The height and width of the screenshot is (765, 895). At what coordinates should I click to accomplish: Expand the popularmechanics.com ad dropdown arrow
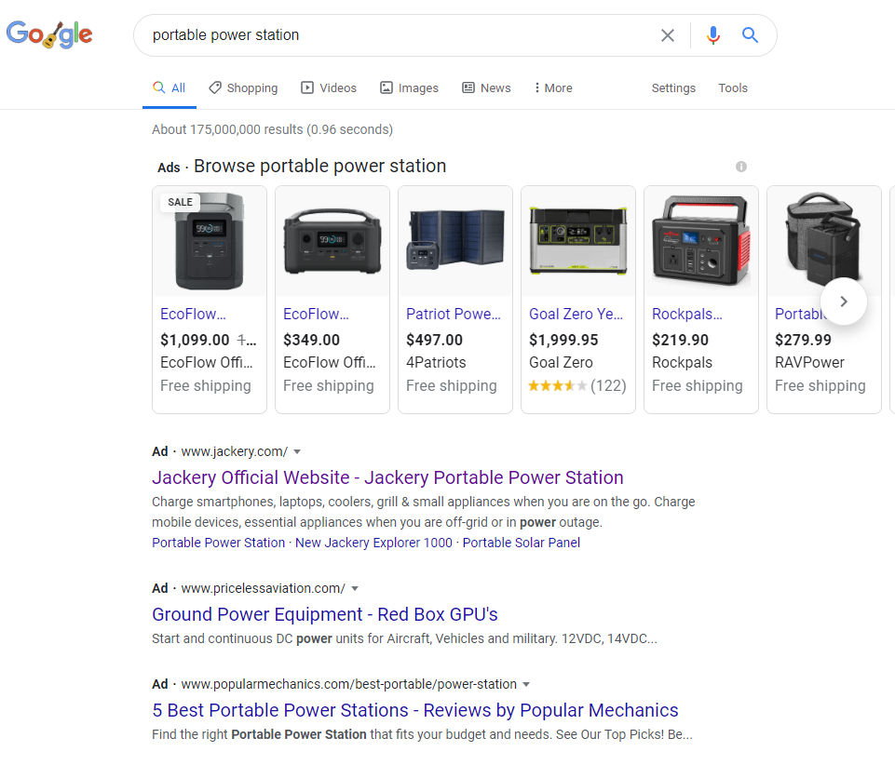coord(526,685)
